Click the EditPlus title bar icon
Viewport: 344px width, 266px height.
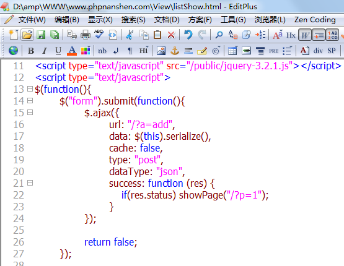point(5,7)
